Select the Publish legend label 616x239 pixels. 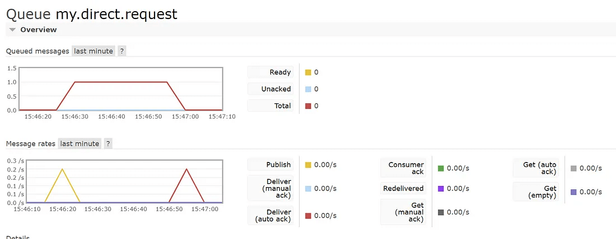[x=270, y=165]
